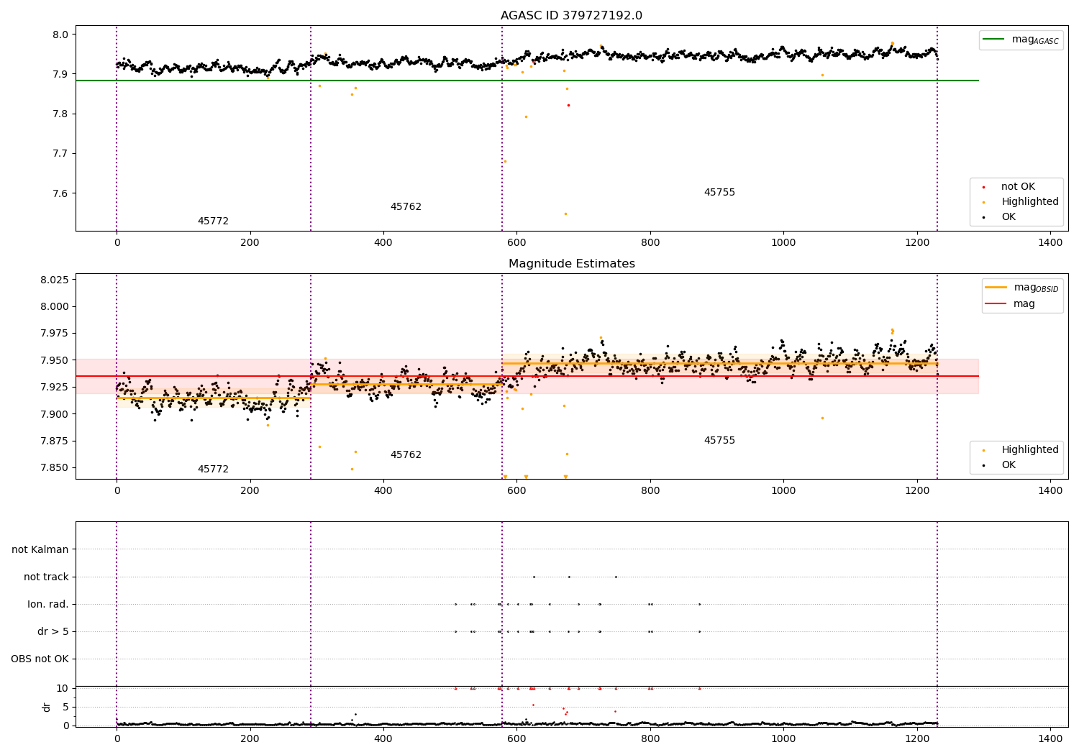Click the 7.950 y-axis tick label

pos(55,360)
